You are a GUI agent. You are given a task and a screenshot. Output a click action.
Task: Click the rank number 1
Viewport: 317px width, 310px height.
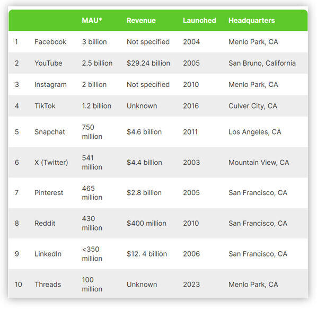pos(16,42)
